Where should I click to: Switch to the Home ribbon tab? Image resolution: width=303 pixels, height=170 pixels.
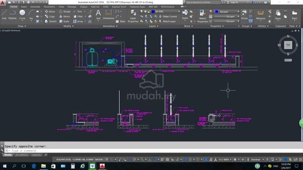click(x=14, y=7)
